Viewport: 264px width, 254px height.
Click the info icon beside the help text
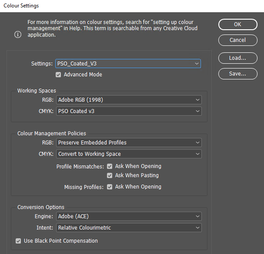tap(18, 34)
